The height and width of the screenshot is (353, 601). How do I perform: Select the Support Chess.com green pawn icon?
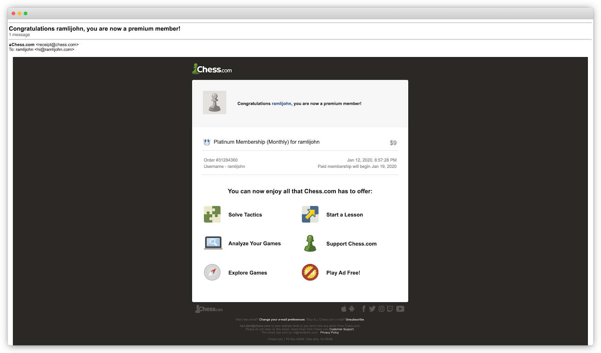[310, 243]
